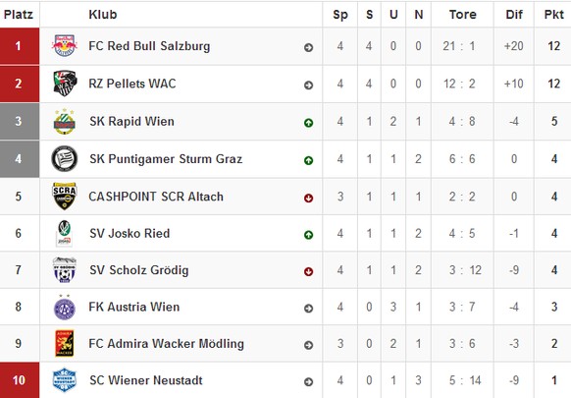Click the SV Josko Ried logo

point(65,234)
